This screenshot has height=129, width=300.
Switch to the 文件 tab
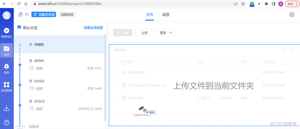click(x=149, y=15)
